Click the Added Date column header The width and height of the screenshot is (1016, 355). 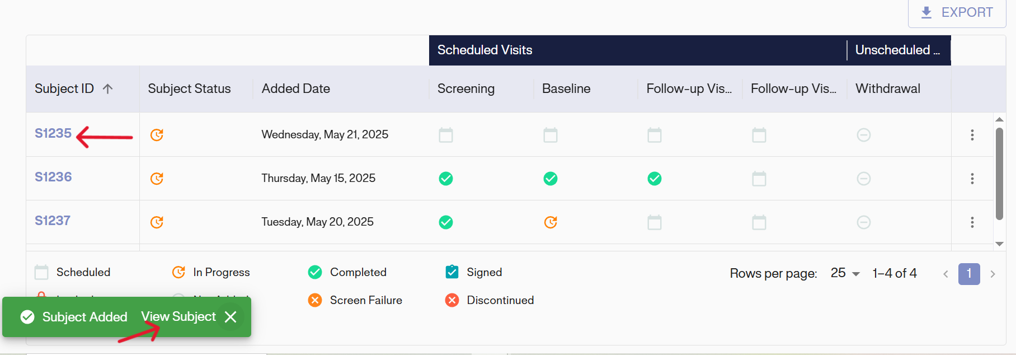296,88
